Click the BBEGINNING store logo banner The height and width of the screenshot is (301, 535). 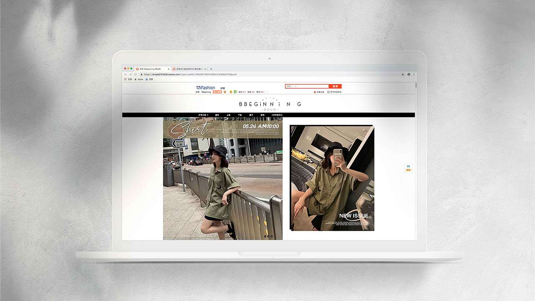pyautogui.click(x=270, y=104)
